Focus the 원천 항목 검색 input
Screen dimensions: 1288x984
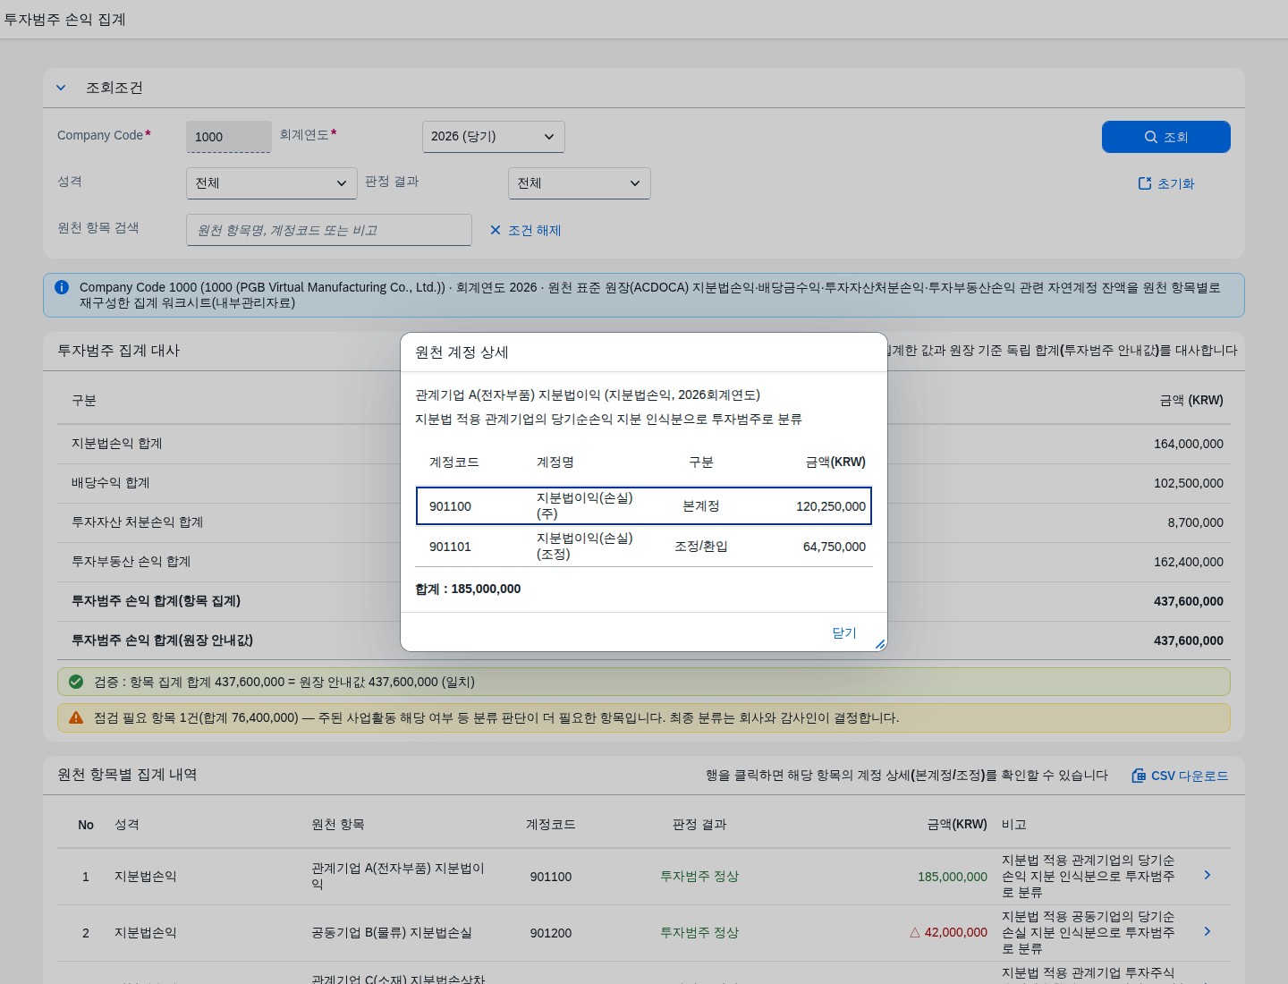(x=328, y=230)
